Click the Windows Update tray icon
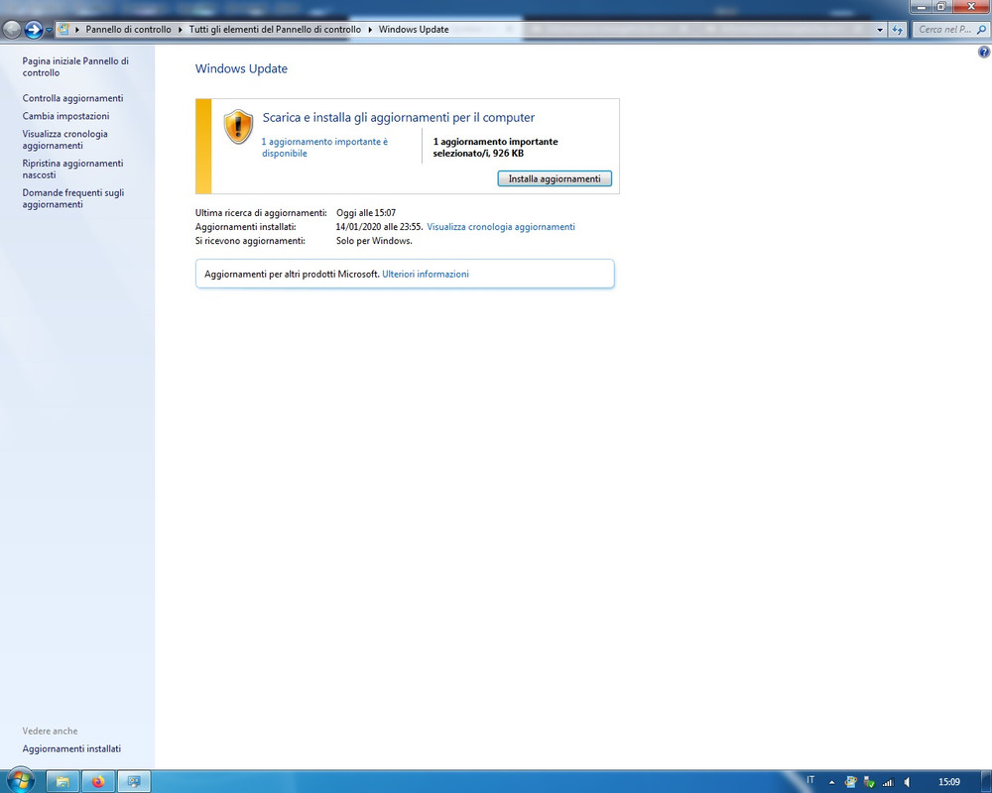Viewport: 992px width, 793px height. pyautogui.click(x=850, y=782)
